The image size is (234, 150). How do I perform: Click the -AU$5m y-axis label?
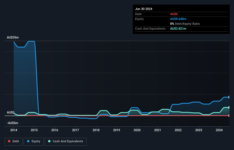12,123
